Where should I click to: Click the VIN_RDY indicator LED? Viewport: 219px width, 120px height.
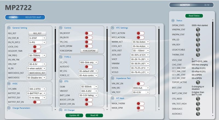[198, 45]
